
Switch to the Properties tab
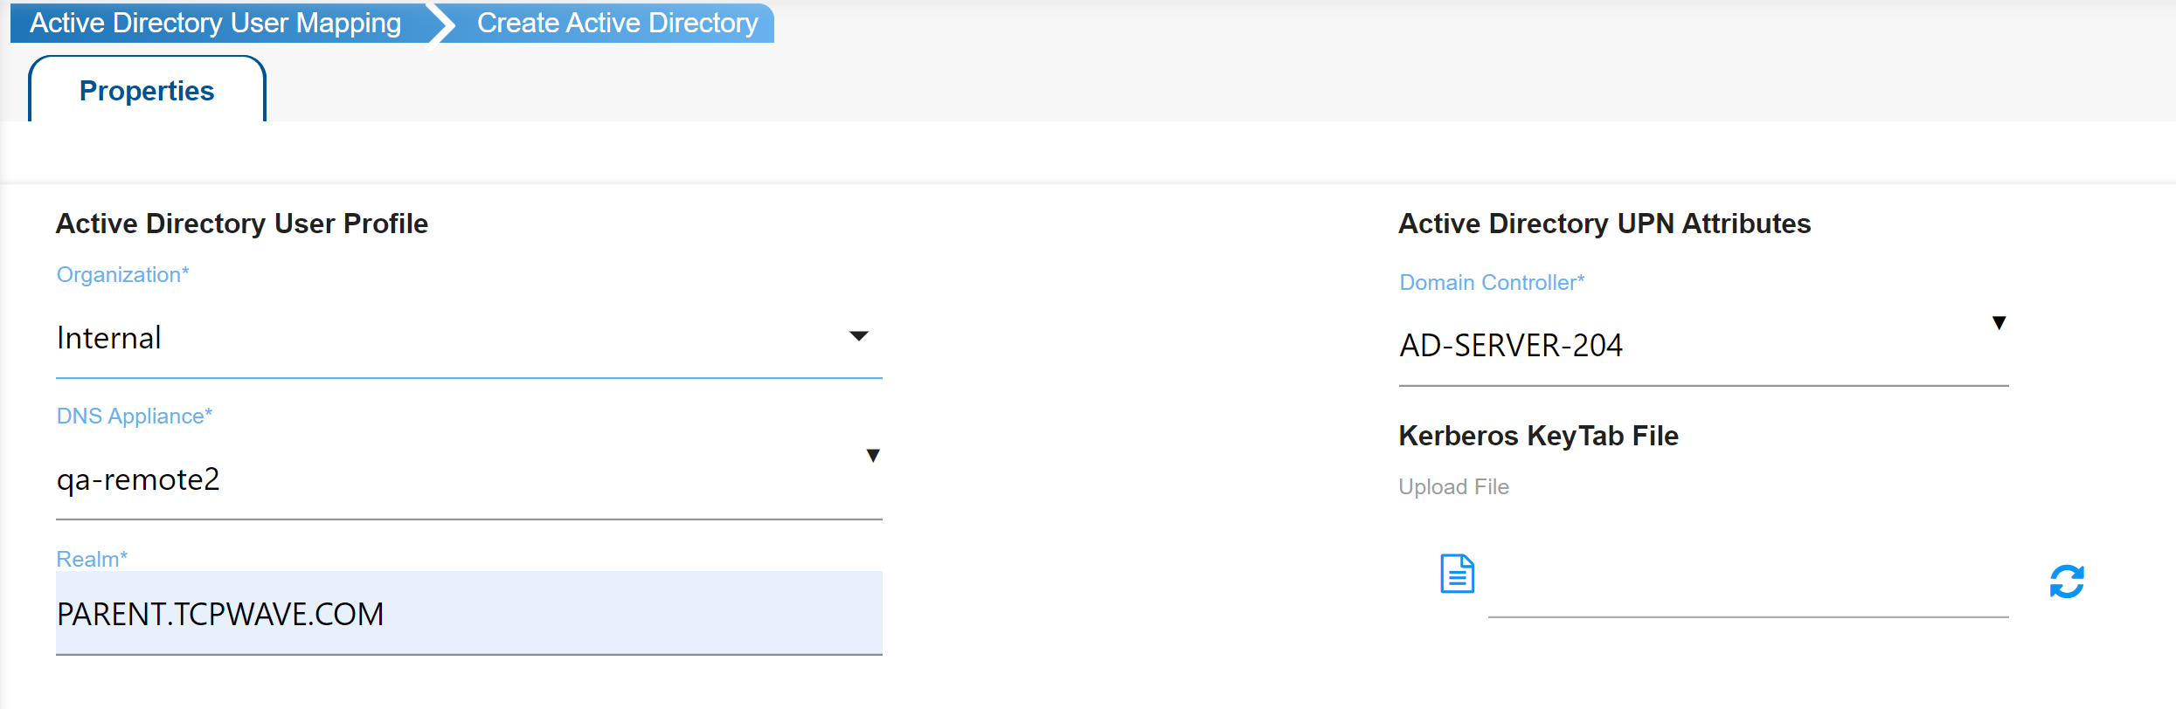[x=147, y=91]
